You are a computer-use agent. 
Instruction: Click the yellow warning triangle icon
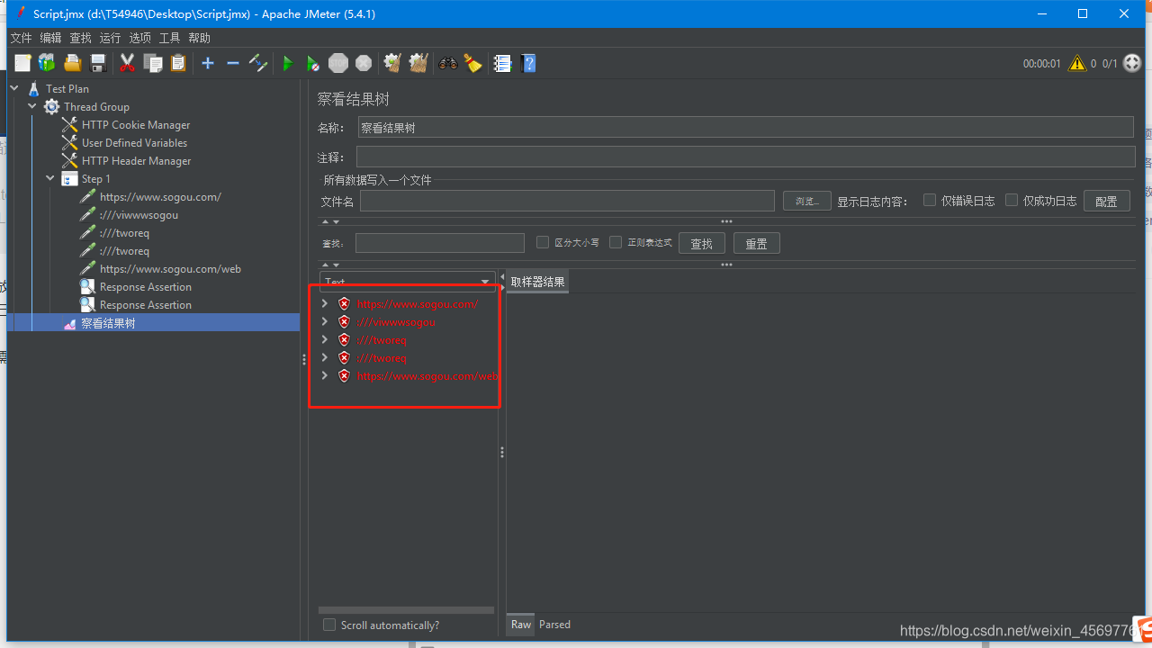(x=1076, y=63)
